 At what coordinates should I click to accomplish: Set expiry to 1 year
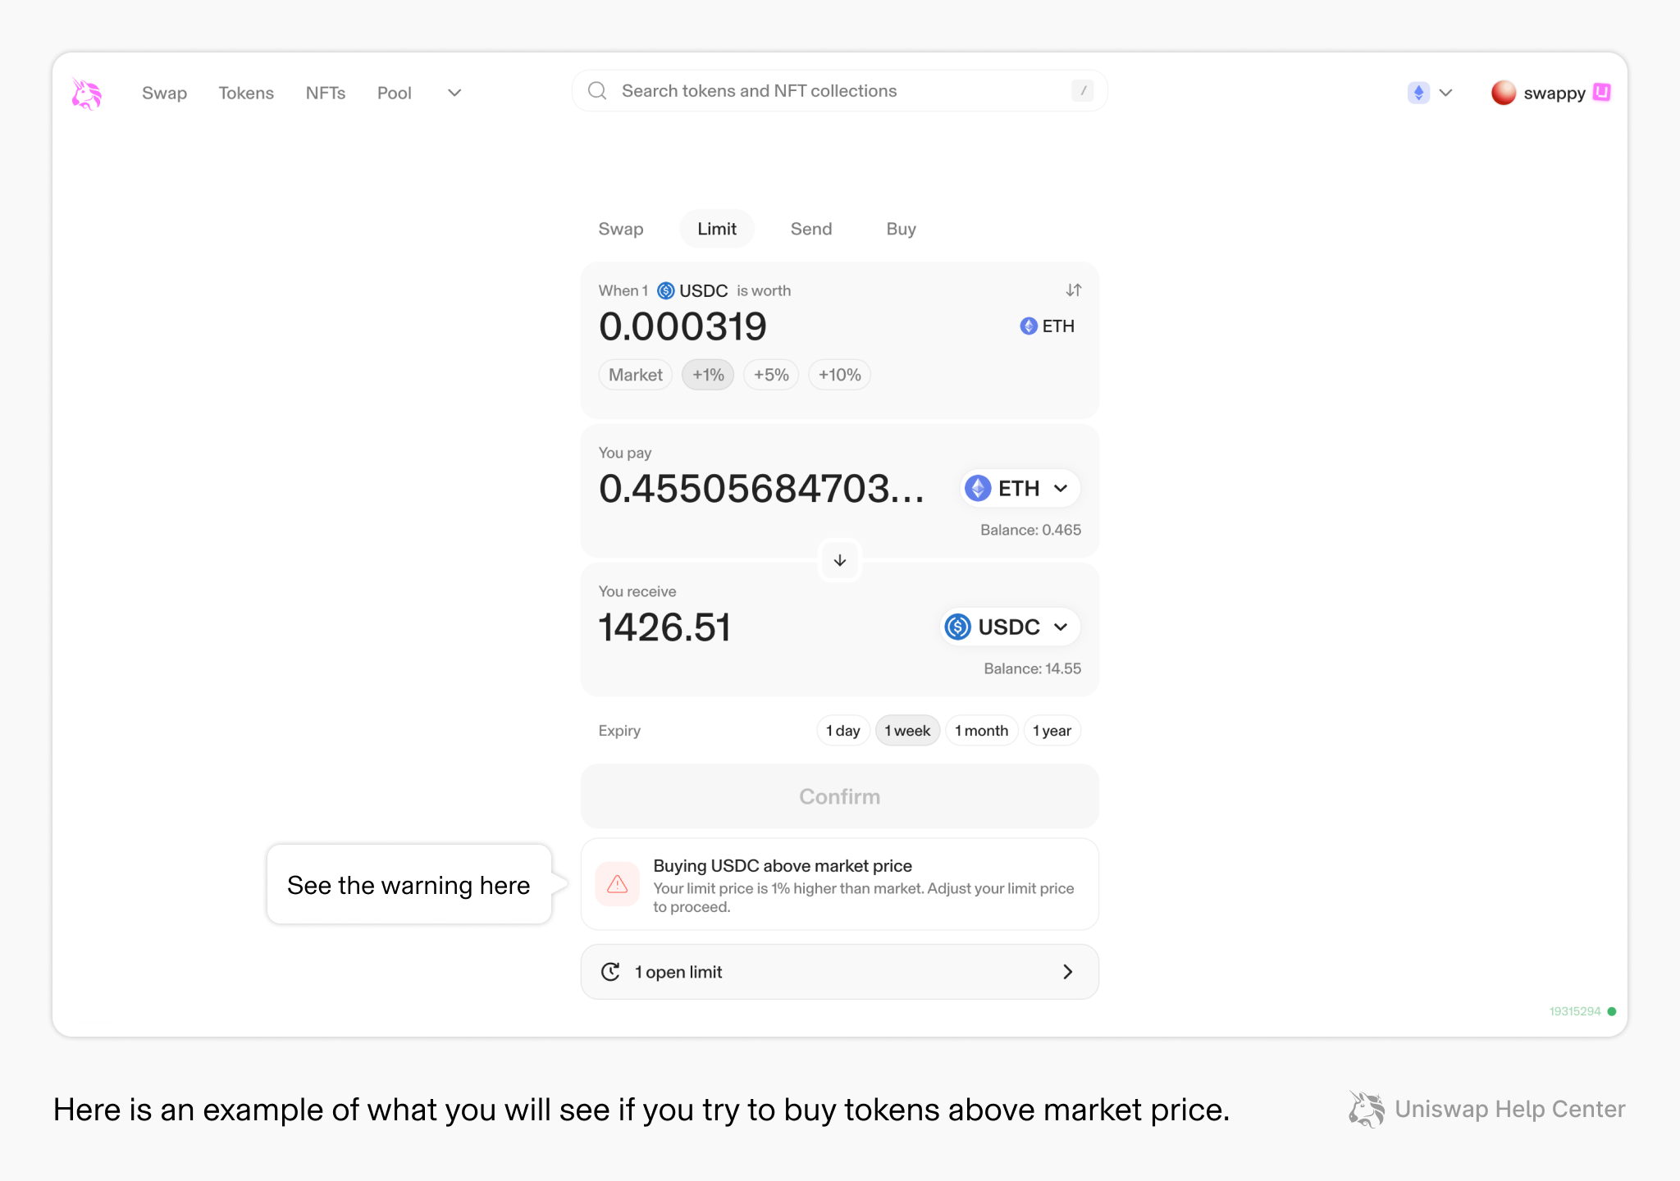[1052, 731]
